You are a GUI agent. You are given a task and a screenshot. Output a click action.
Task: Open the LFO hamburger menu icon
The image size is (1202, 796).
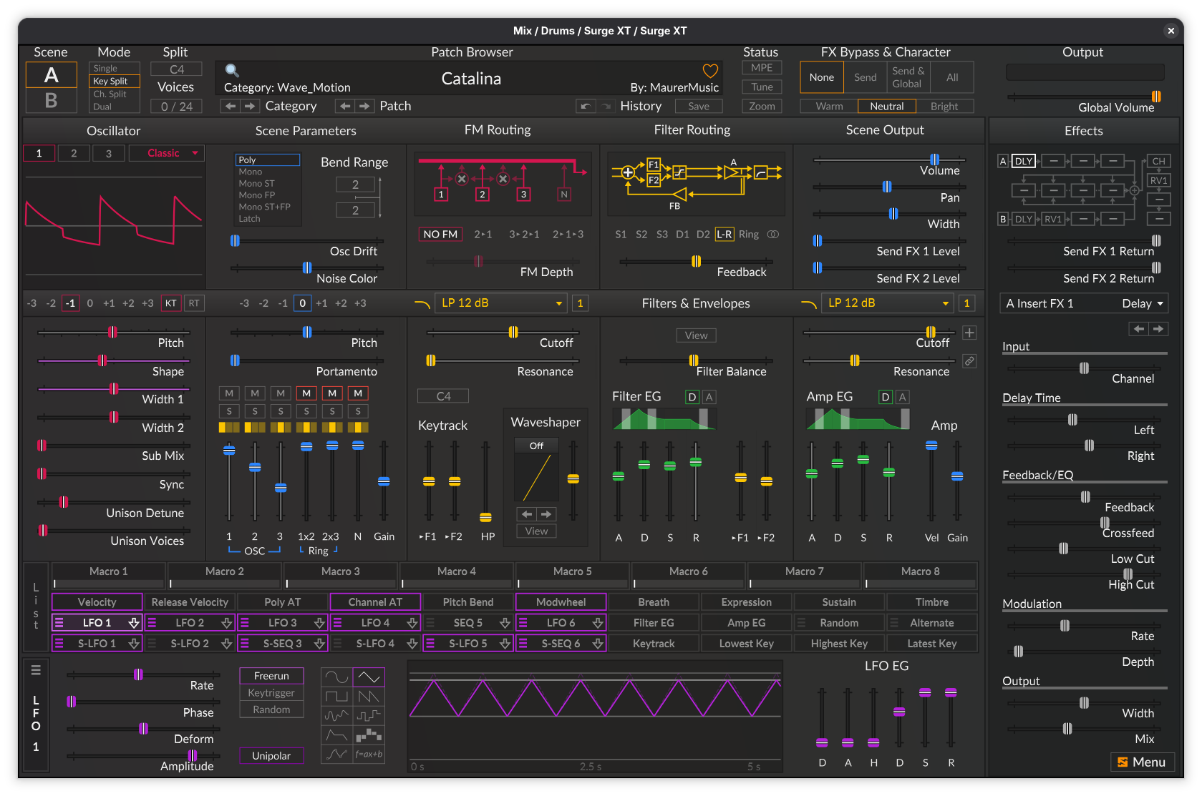click(36, 670)
